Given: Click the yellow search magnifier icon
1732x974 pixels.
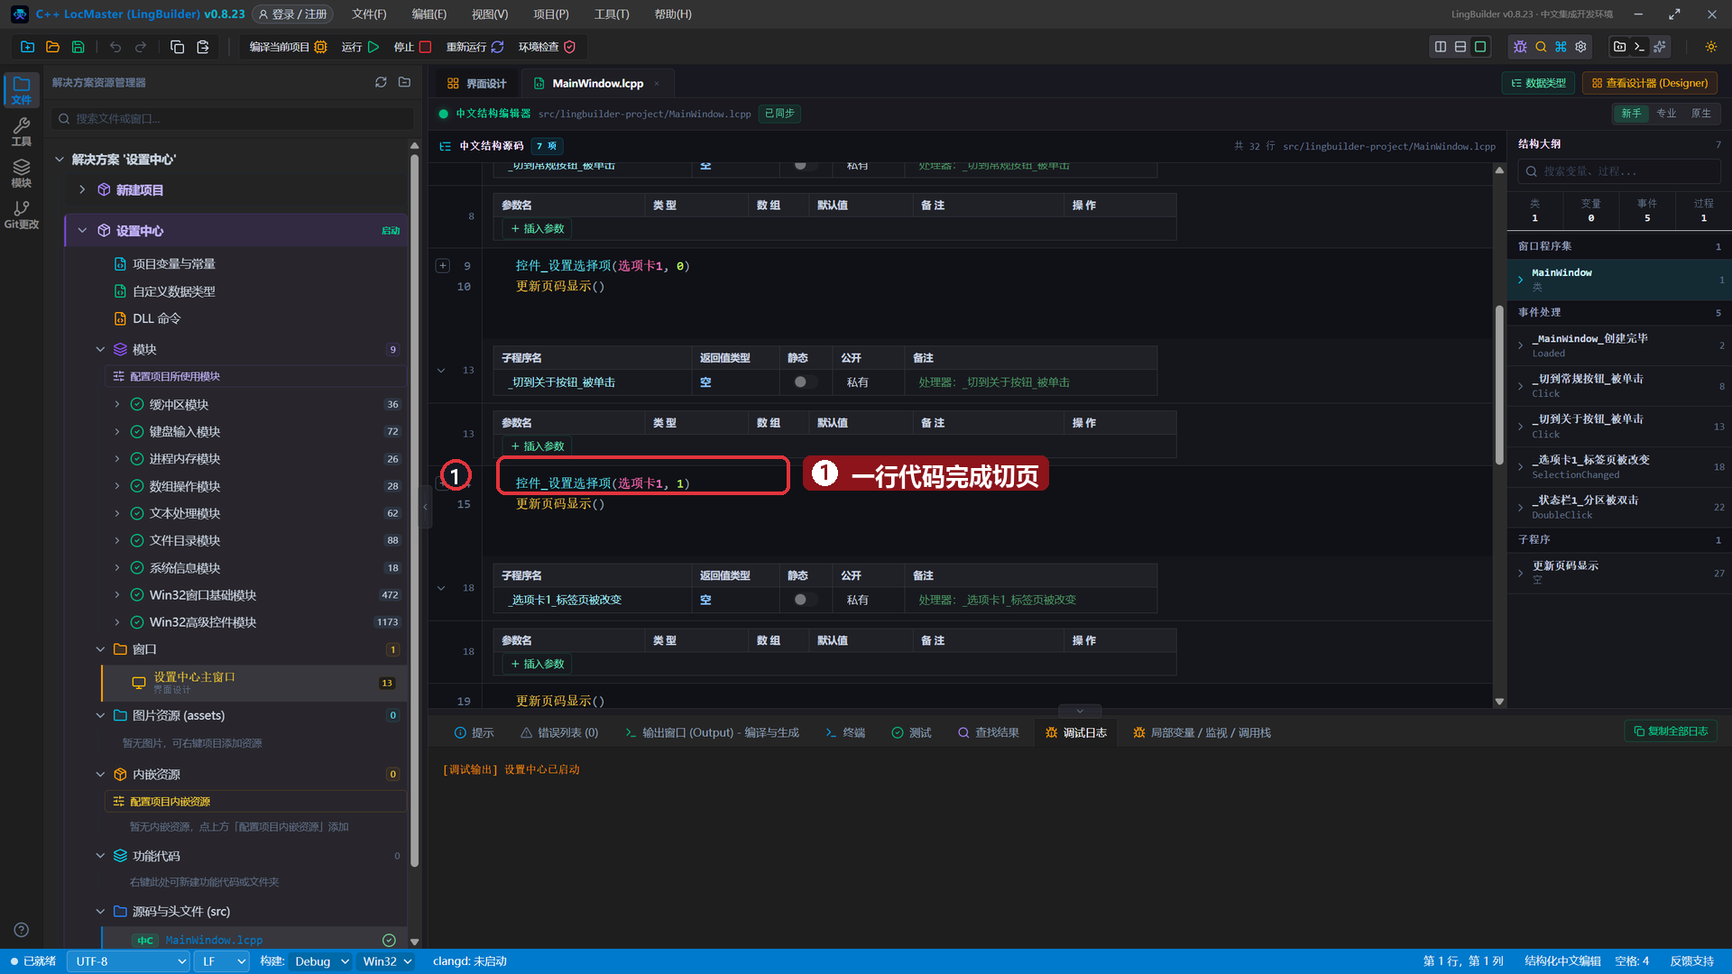Looking at the screenshot, I should 1541,47.
